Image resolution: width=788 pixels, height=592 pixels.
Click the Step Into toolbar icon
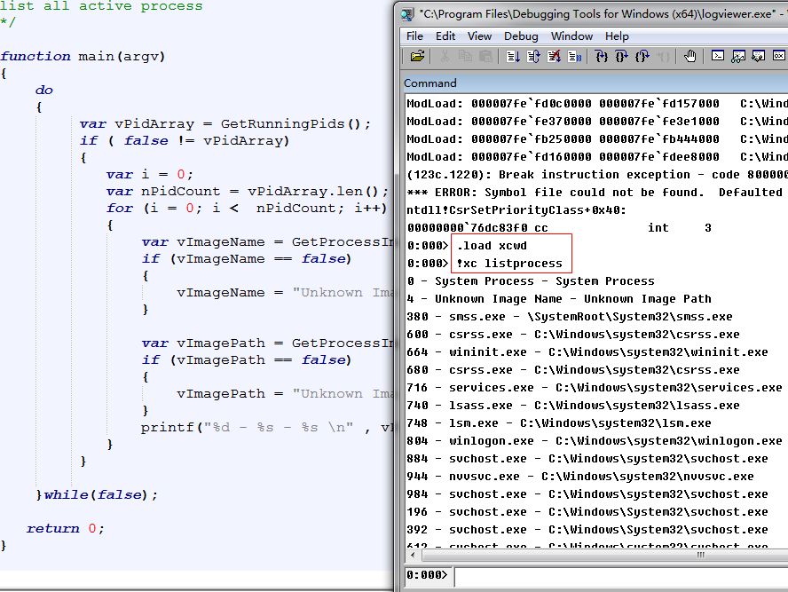click(601, 56)
